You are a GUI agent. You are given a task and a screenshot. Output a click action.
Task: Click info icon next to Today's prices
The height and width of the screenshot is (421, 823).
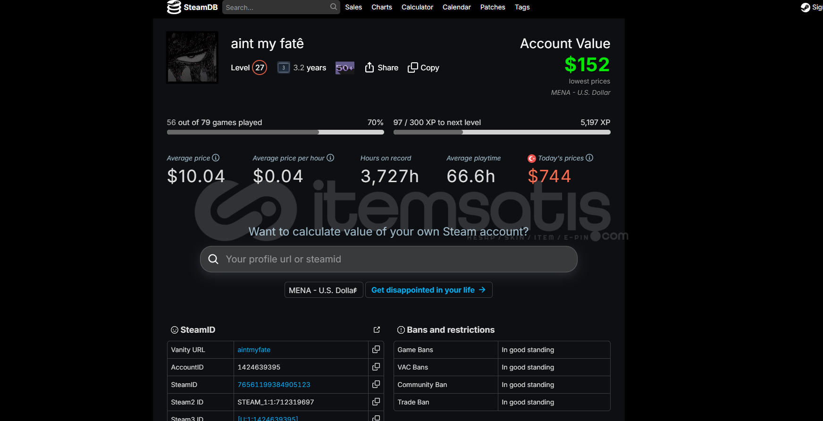pos(589,158)
